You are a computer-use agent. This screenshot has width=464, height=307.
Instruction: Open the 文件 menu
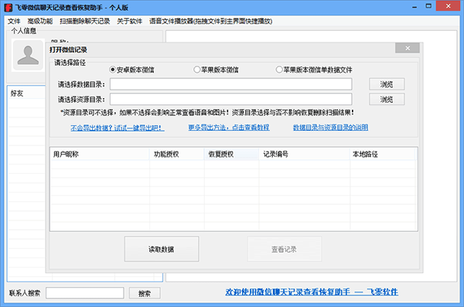(x=14, y=22)
